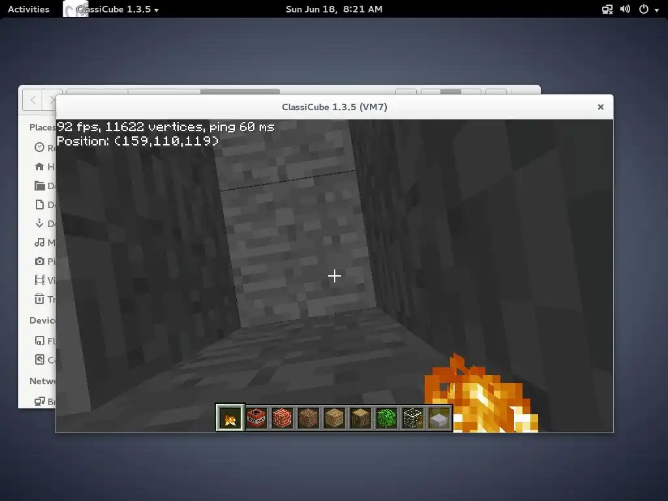668x501 pixels.
Task: Open Browse Network icon in Files sidebar
Action: [40, 401]
